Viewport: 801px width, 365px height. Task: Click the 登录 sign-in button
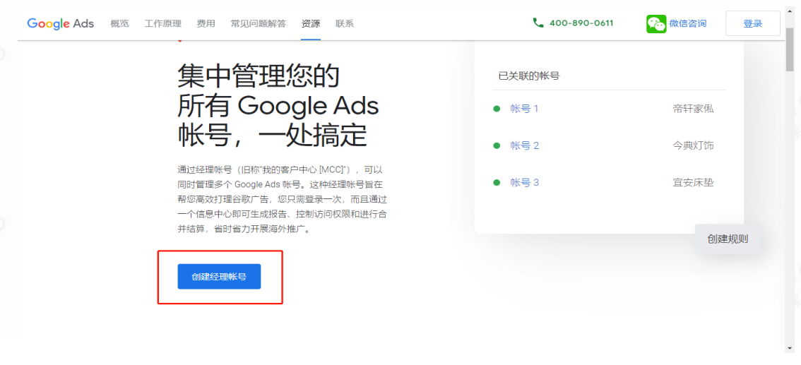click(752, 23)
